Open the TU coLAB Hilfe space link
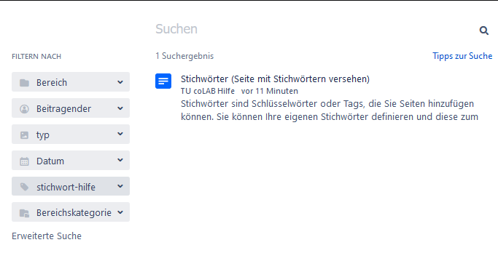This screenshot has height=269, width=498. click(x=208, y=91)
